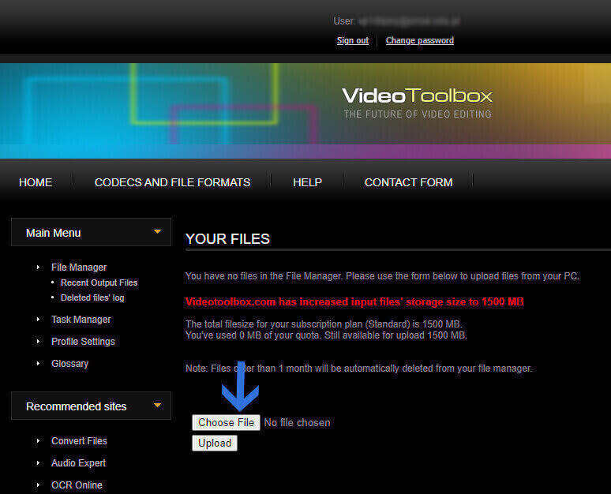
Task: Open Deleted files' log link
Action: [92, 298]
